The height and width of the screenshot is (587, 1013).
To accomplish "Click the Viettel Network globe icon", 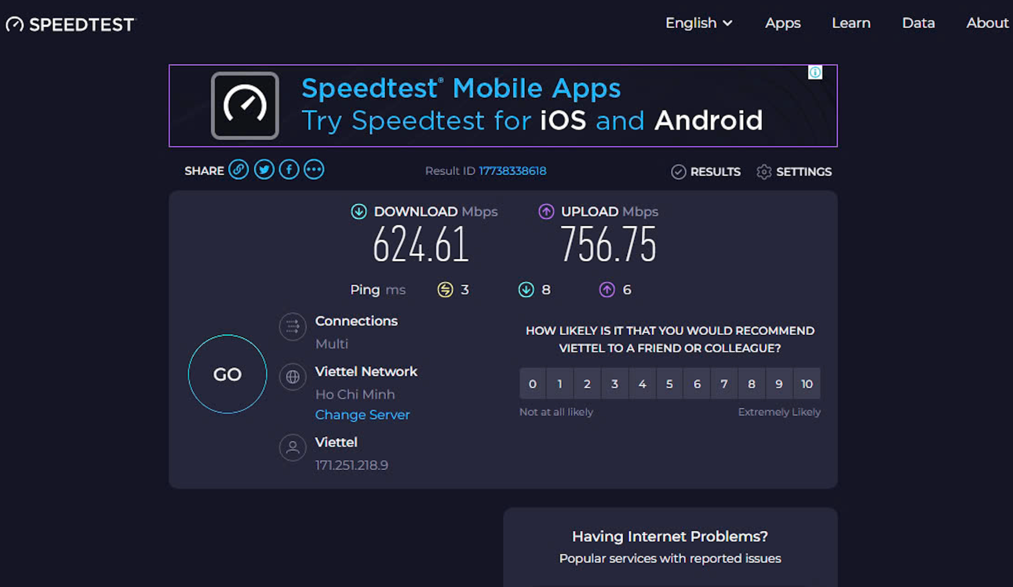I will [x=293, y=377].
